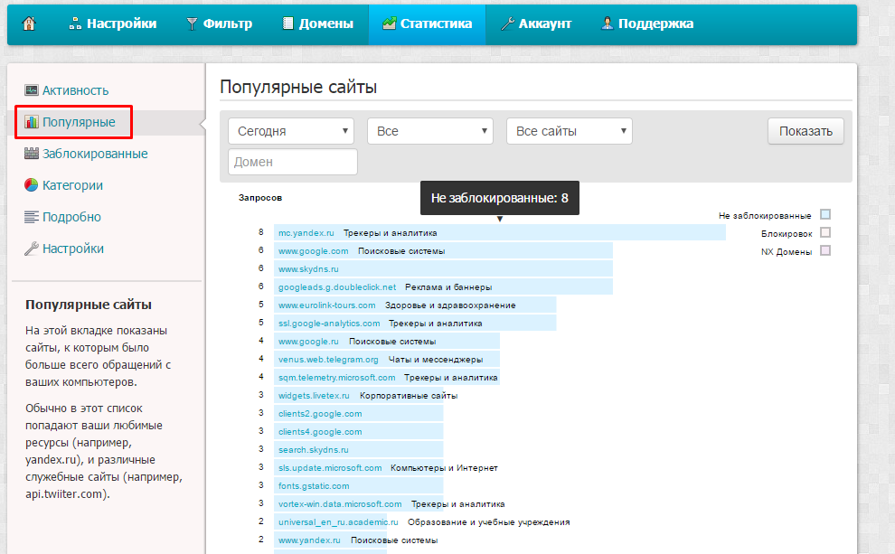Open clients2.google.com link
The width and height of the screenshot is (895, 554).
[x=320, y=414]
